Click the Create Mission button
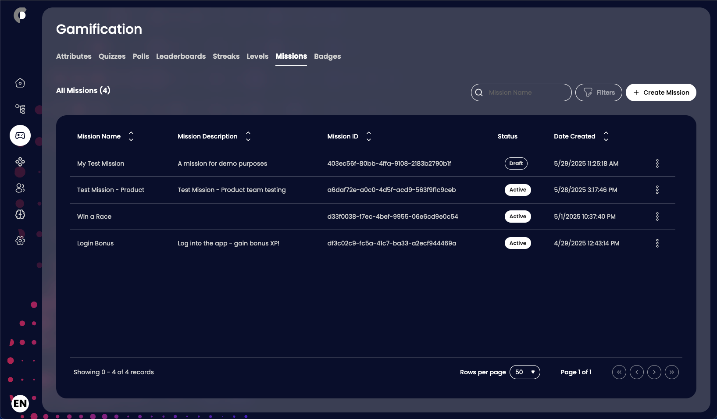The height and width of the screenshot is (419, 717). pos(660,92)
